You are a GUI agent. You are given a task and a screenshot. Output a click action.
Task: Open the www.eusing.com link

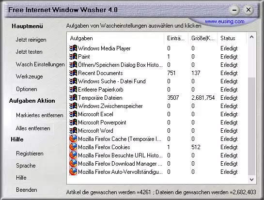[225, 21]
